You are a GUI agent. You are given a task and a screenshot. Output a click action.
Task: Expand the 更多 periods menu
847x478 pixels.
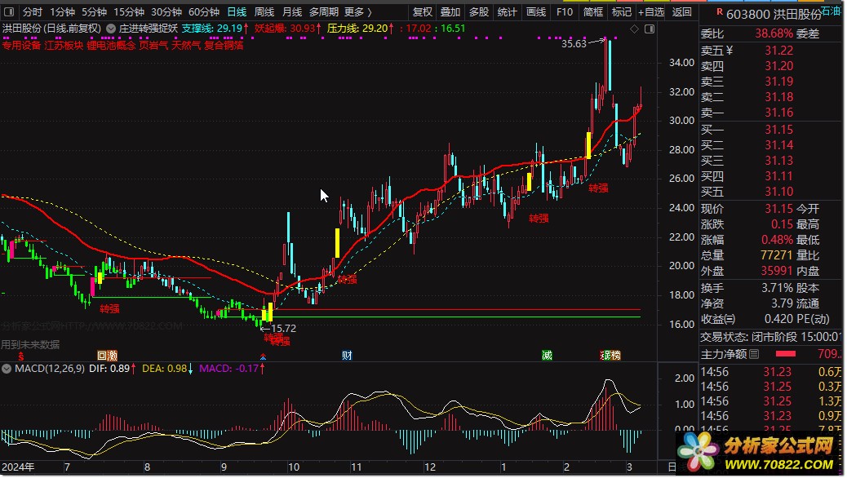[x=358, y=12]
